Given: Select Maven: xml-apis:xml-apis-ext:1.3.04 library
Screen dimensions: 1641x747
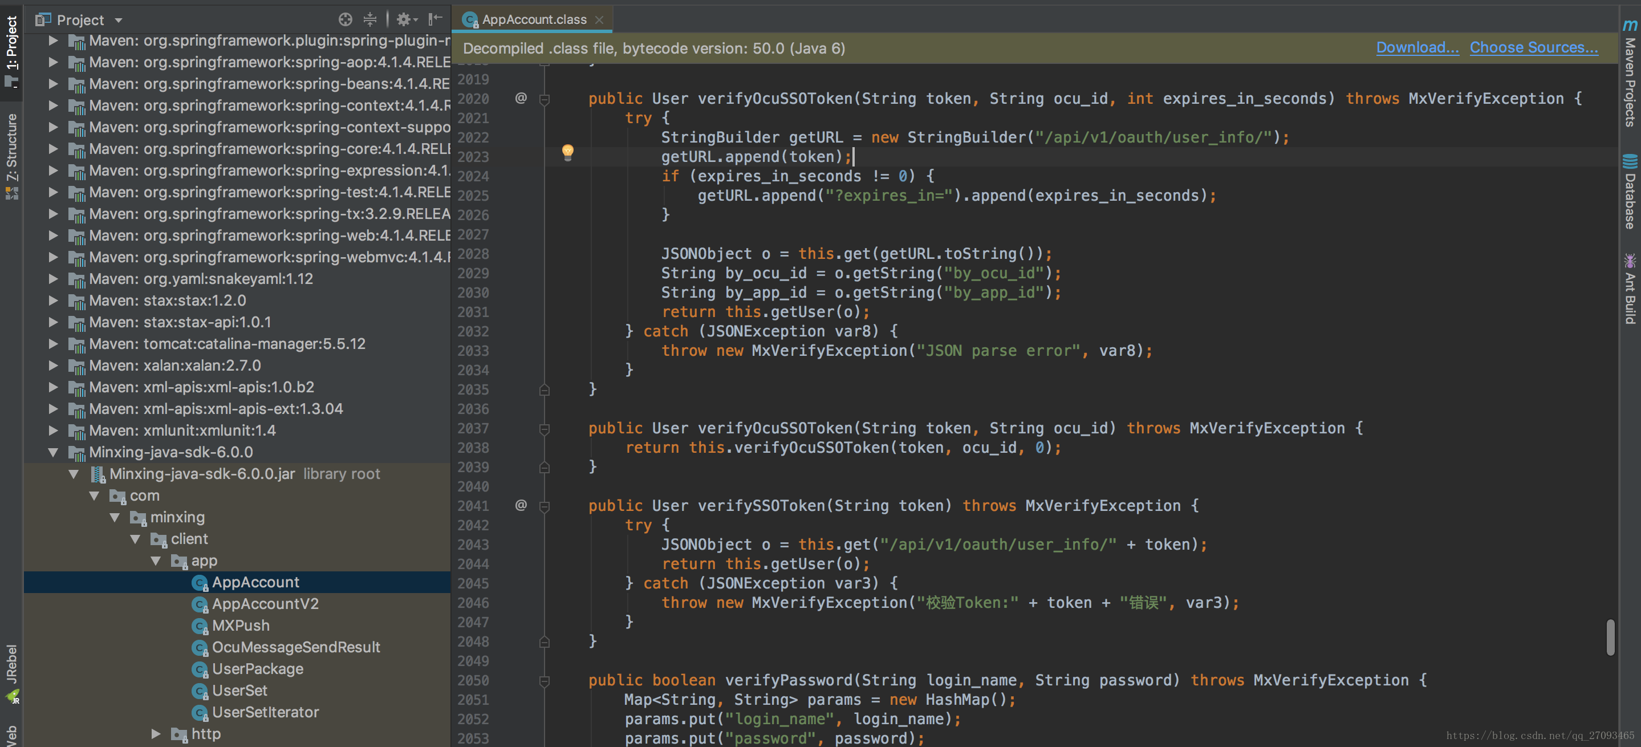Looking at the screenshot, I should tap(216, 409).
